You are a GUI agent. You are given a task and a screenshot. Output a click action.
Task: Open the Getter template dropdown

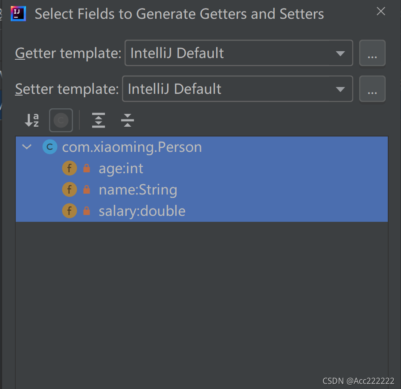click(x=238, y=53)
